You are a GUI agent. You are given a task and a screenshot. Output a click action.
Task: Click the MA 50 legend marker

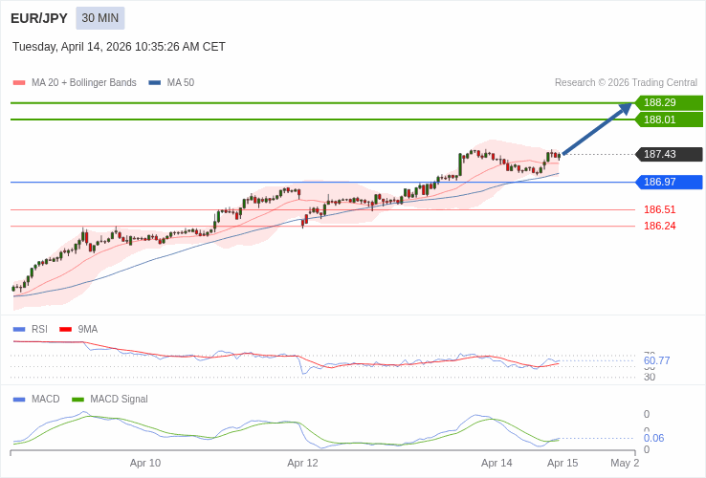[x=155, y=83]
